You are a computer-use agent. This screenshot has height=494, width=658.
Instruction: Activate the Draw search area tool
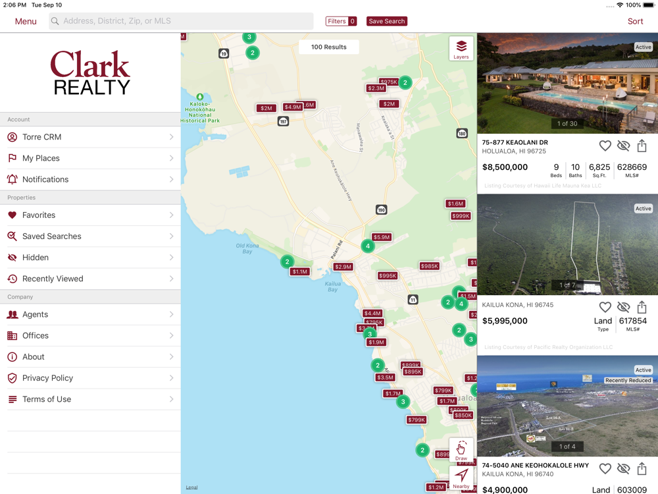[x=461, y=450]
